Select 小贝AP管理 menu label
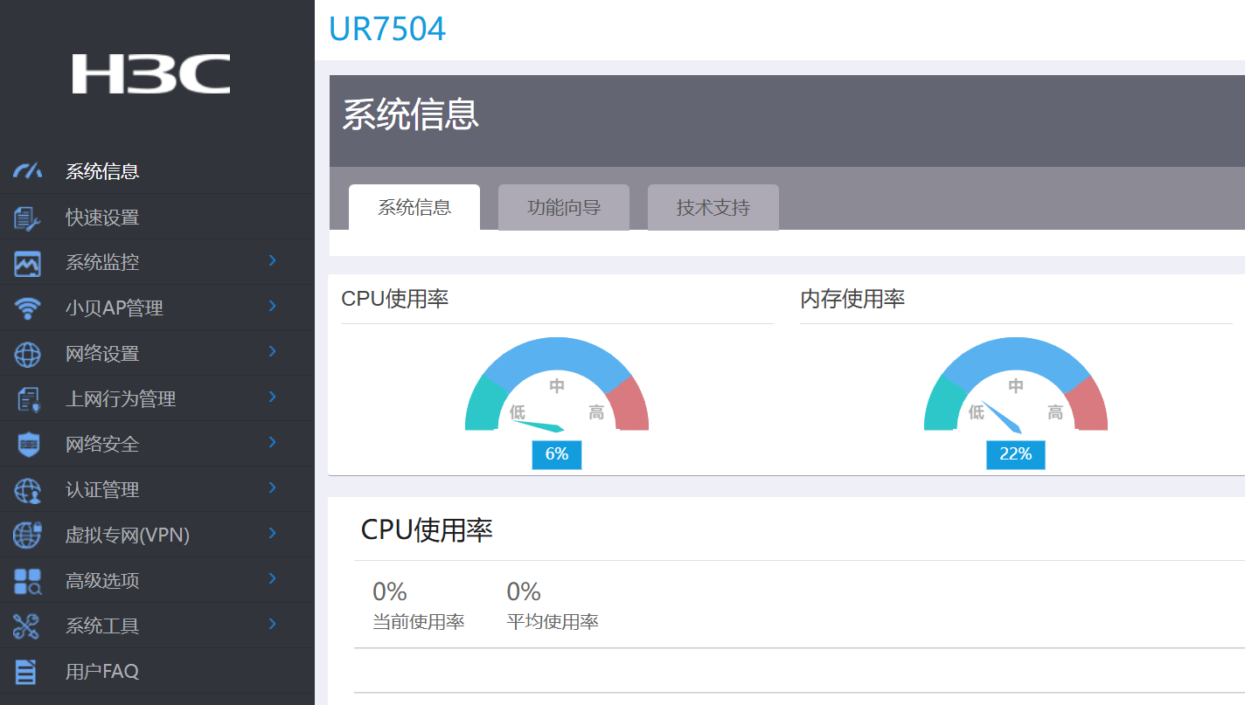This screenshot has width=1245, height=705. point(115,308)
